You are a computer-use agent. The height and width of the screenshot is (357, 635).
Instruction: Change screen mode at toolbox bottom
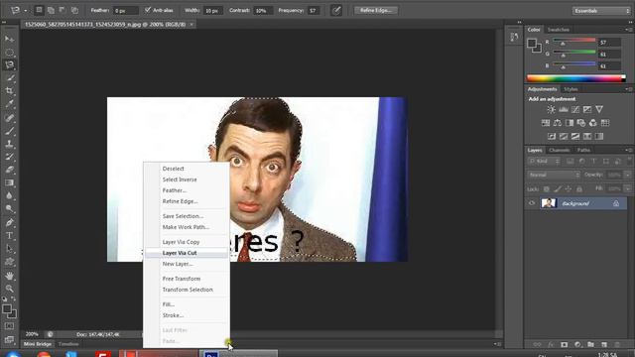[x=9, y=339]
